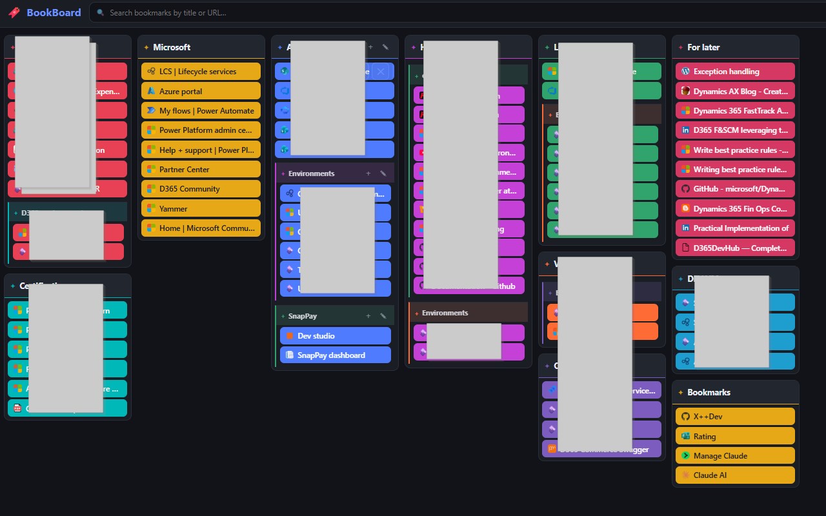Edit the blue Environments group via its pencil icon
The height and width of the screenshot is (516, 826).
click(383, 174)
